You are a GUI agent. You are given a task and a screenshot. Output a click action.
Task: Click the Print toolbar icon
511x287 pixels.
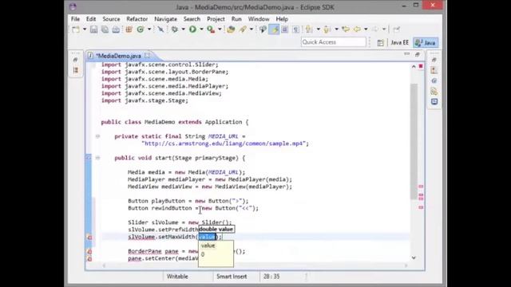(116, 29)
